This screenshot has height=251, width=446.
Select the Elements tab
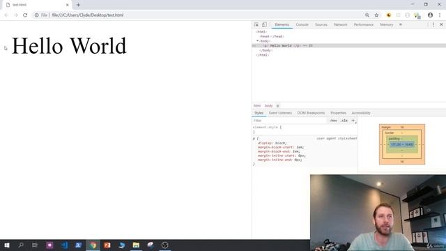[x=282, y=25]
